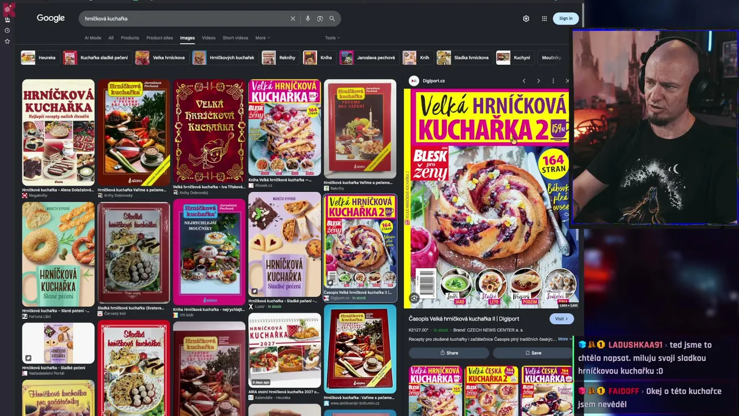
Task: Open the Digiport.cz source link in preview header
Action: (x=434, y=81)
